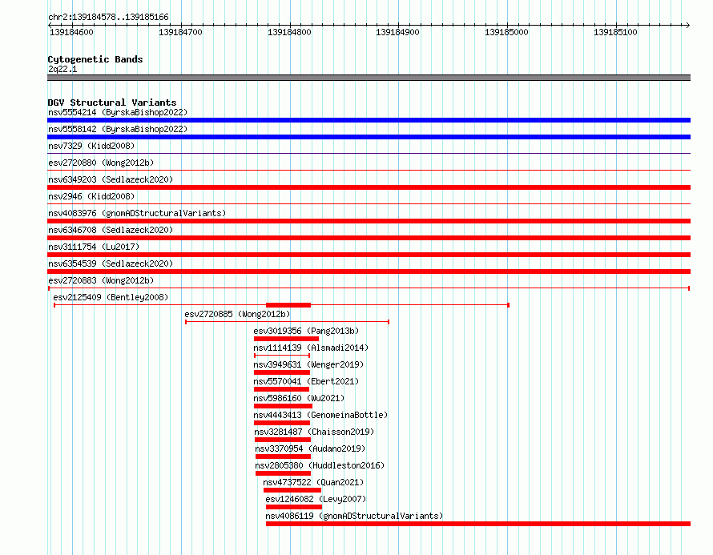Click nsv3111754 (Lu2017) label
This screenshot has width=713, height=555.
(94, 247)
